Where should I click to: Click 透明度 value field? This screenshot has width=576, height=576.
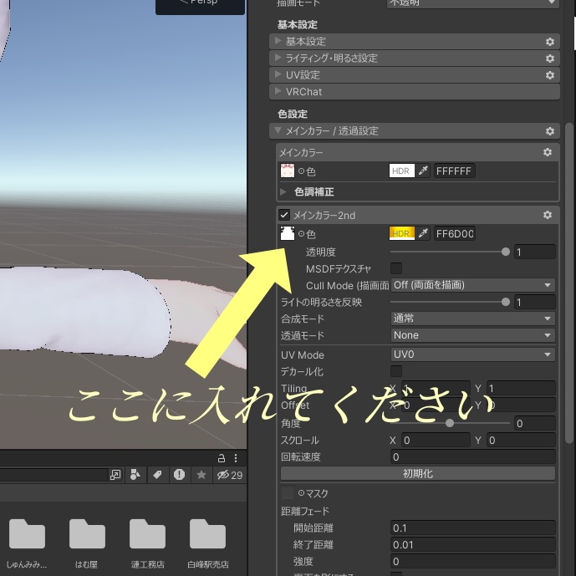pos(534,252)
